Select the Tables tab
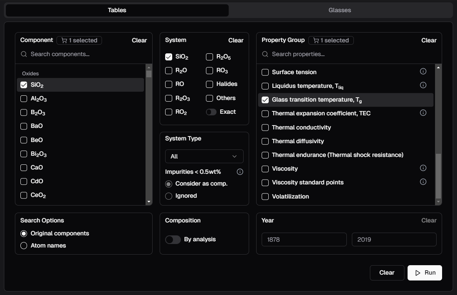The image size is (457, 295). (x=117, y=10)
